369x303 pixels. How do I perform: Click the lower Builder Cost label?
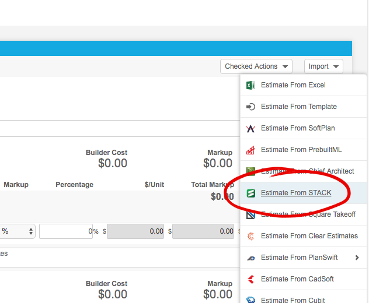click(106, 284)
